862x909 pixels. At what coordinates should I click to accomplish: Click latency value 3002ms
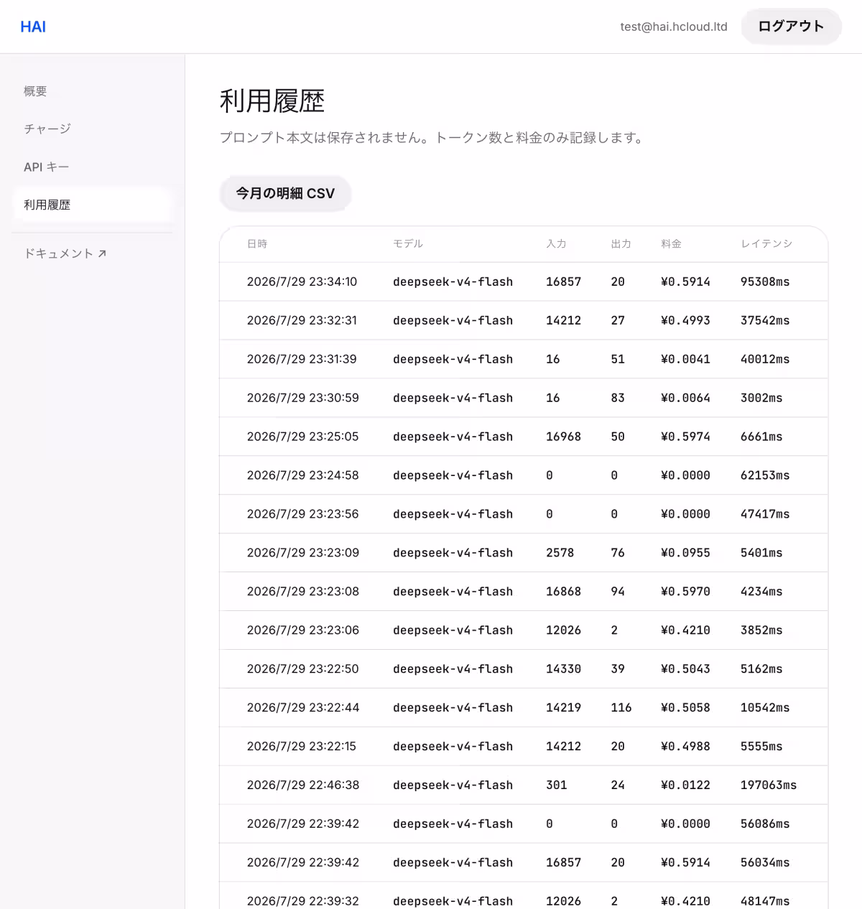coord(761,398)
